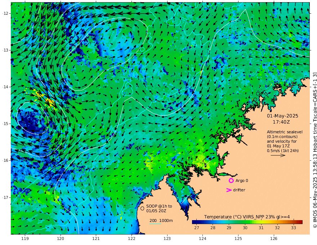Click the IMOS copyright vertical text
The width and height of the screenshot is (317, 245).
(x=314, y=150)
